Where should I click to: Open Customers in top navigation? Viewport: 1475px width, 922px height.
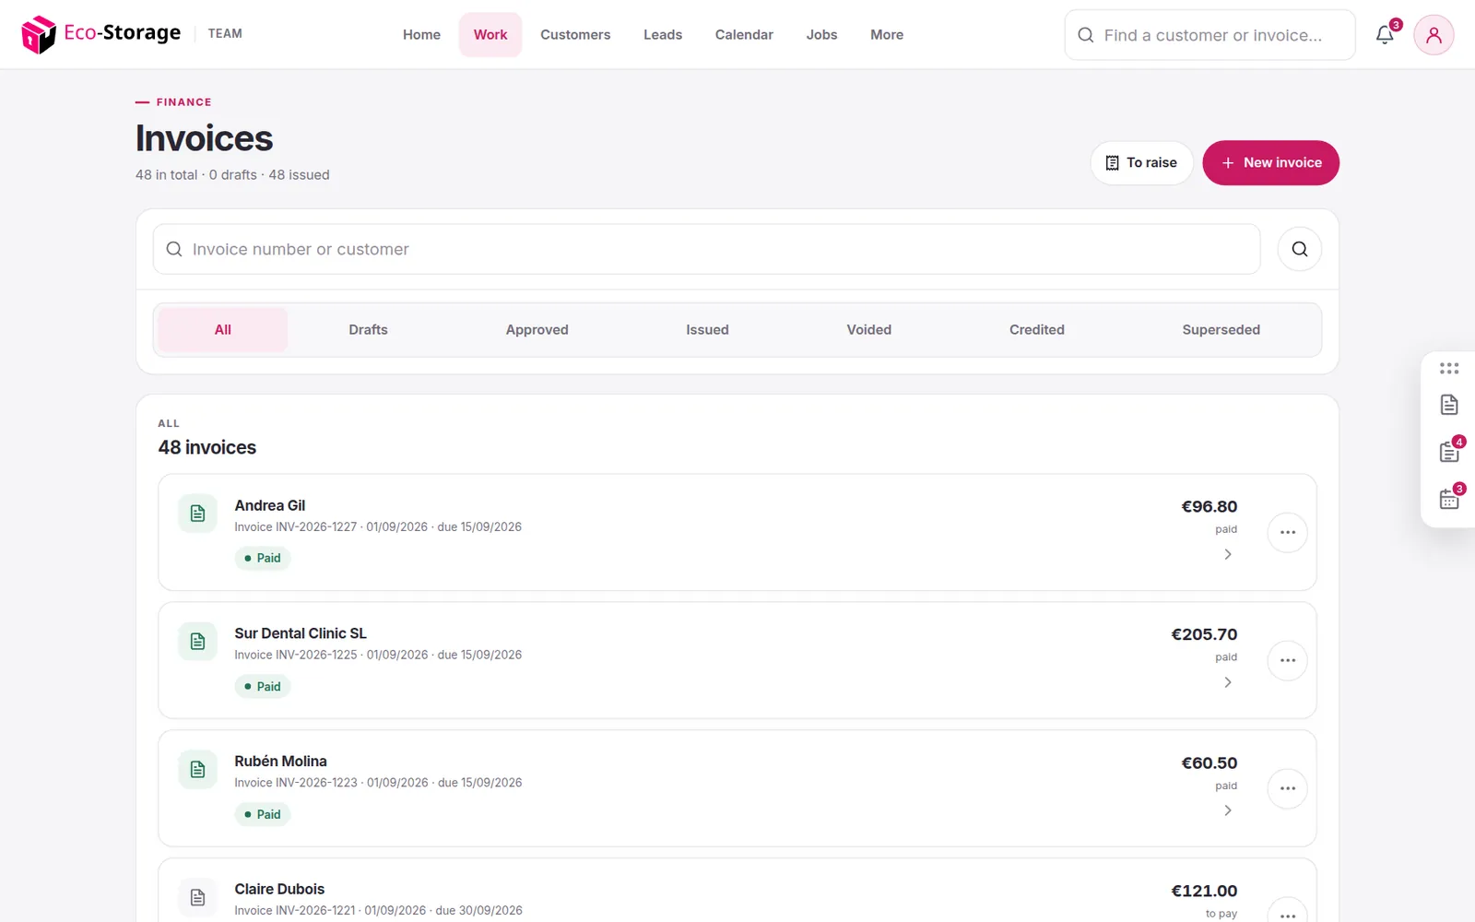tap(575, 35)
